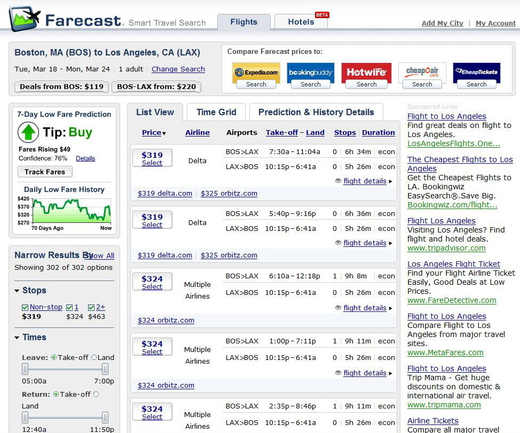This screenshot has width=520, height=433.
Task: Open www.tripmama.com sponsored link
Action: point(444,405)
